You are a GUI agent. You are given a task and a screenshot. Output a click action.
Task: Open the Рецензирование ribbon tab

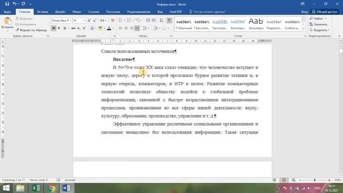pyautogui.click(x=139, y=12)
